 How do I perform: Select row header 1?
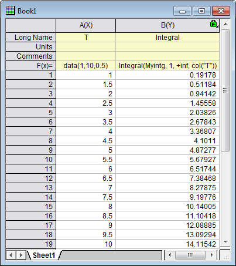click(31, 75)
